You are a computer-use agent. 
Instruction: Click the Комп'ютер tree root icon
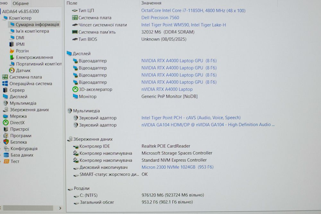(5, 18)
